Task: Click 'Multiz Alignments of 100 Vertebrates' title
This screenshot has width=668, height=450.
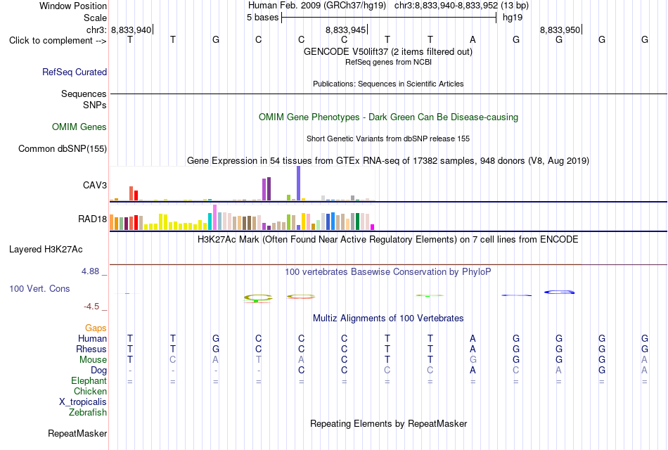Action: click(x=388, y=319)
